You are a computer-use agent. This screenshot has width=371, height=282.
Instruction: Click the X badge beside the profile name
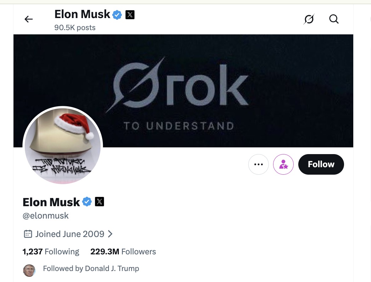[x=100, y=202]
